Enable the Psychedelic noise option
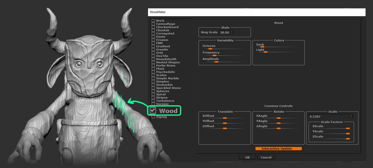This screenshot has width=373, height=168. coord(153,72)
